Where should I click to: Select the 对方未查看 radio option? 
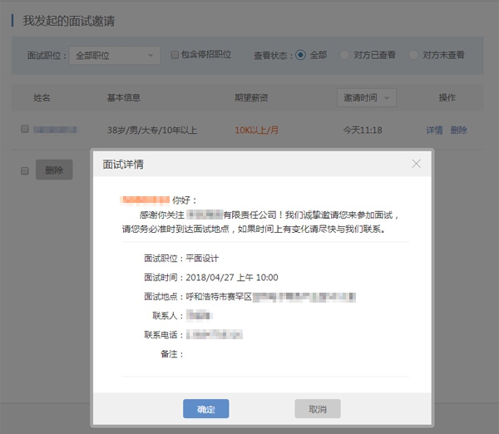click(x=413, y=55)
